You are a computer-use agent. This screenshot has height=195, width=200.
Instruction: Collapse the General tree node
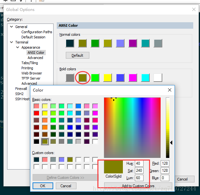(x=12, y=27)
